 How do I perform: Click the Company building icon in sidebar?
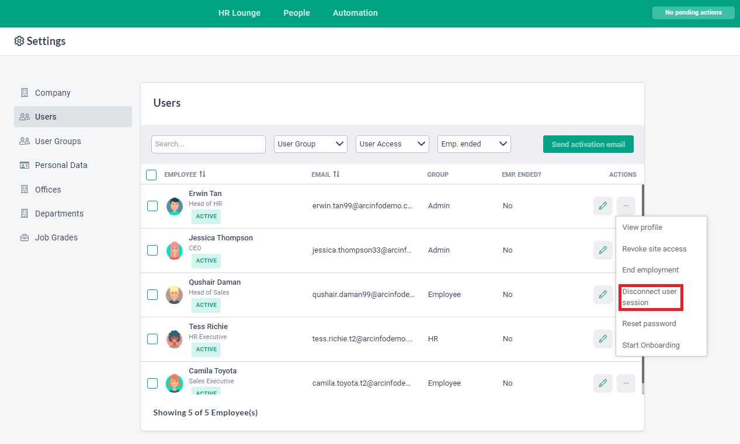(x=25, y=93)
